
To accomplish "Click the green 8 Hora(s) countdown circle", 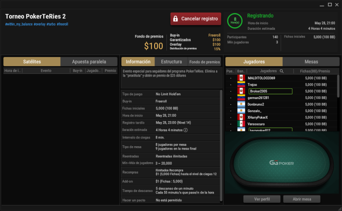I will (235, 21).
